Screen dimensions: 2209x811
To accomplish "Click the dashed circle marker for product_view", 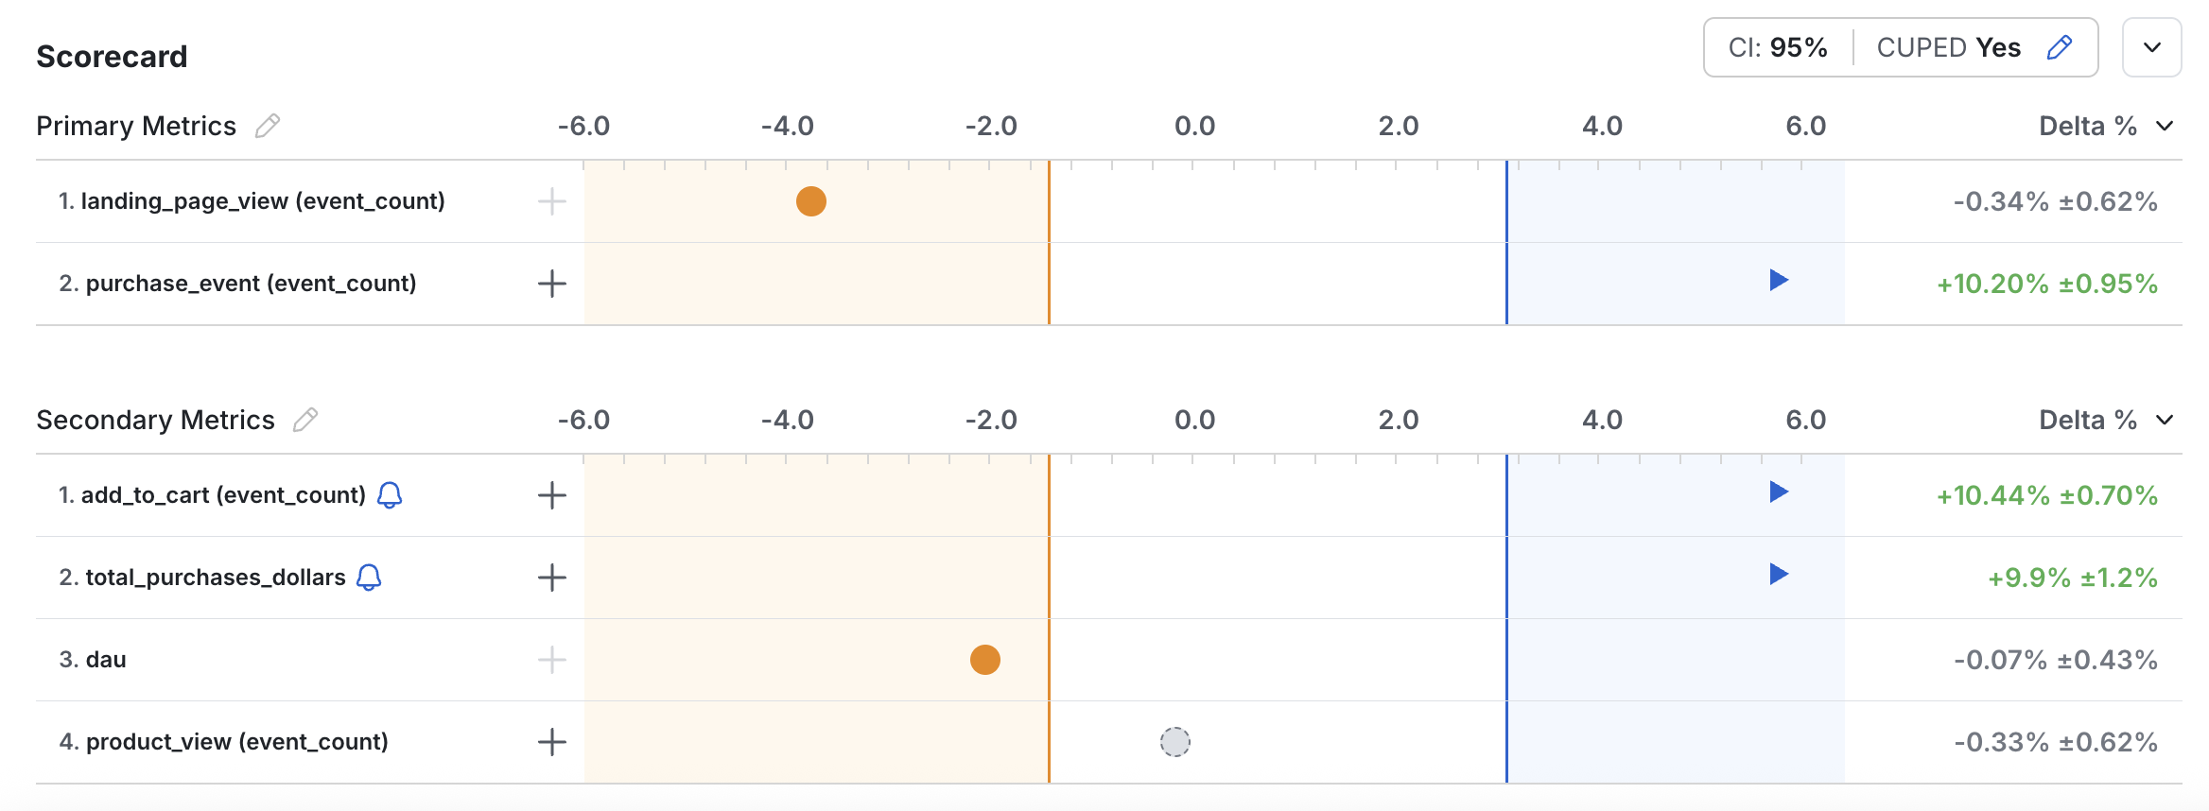I will click(1174, 743).
